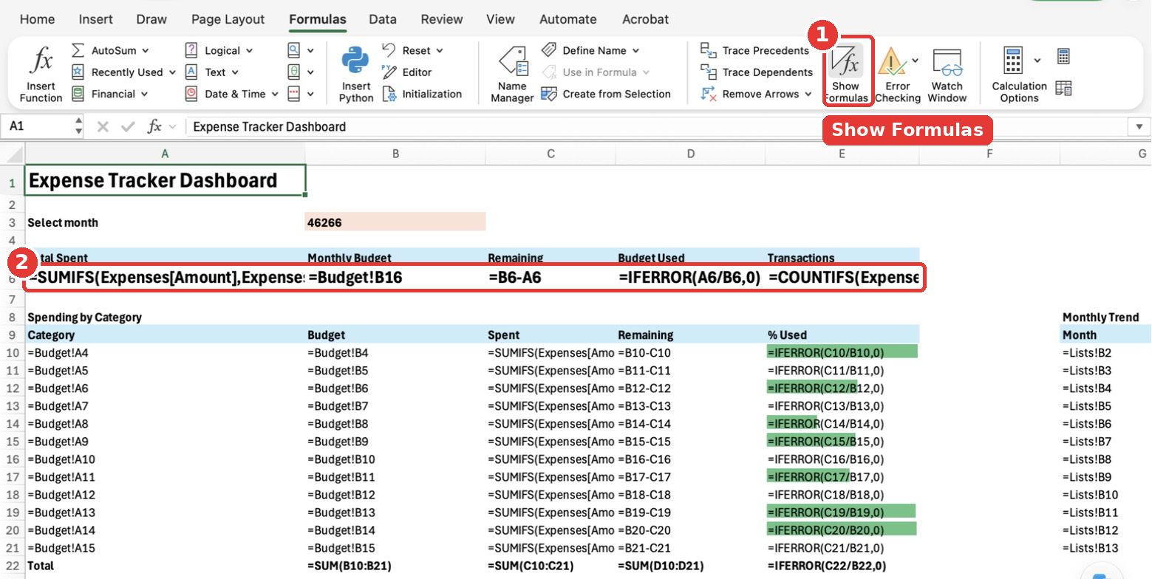Click Trace Precedents
Image resolution: width=1152 pixels, height=579 pixels.
[755, 50]
